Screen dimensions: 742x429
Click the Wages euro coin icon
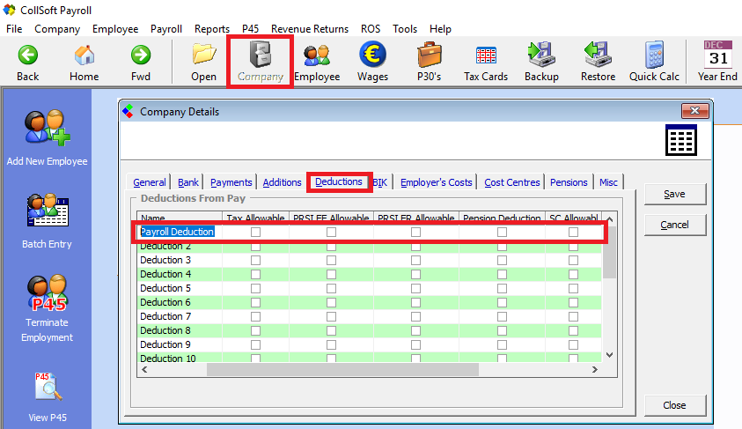pos(372,55)
